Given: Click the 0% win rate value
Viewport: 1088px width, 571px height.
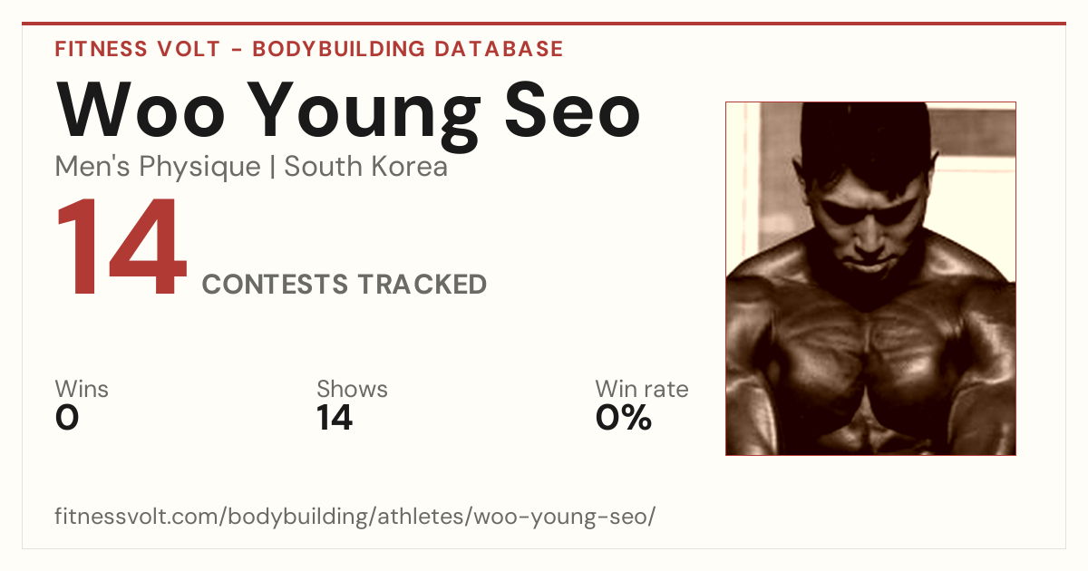Looking at the screenshot, I should (624, 418).
